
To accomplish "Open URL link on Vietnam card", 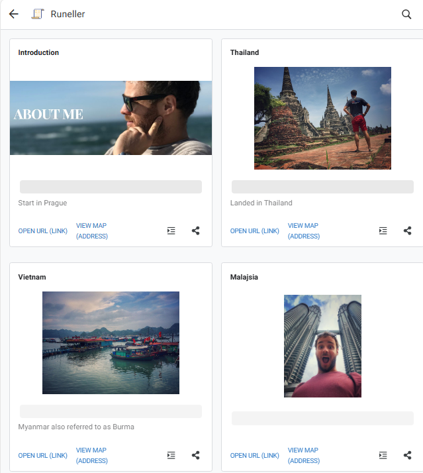I will [x=43, y=456].
